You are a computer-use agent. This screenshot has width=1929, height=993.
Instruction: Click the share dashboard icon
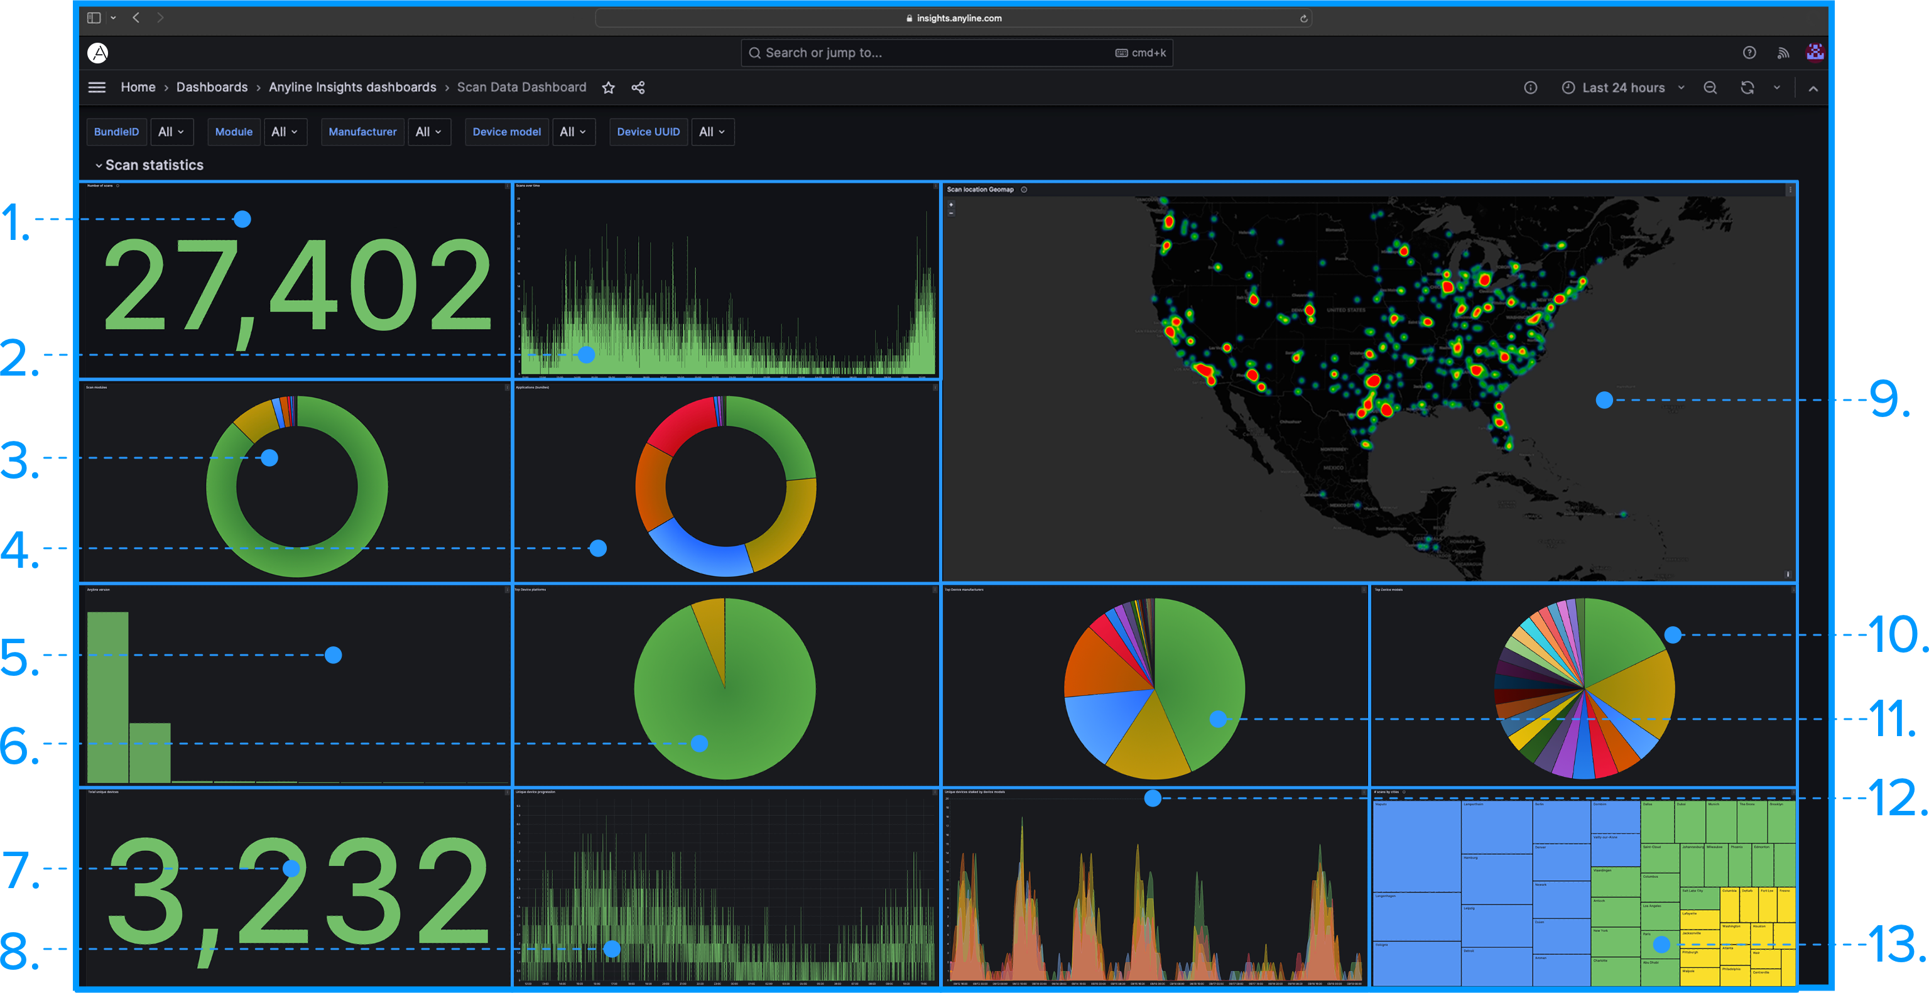[638, 88]
